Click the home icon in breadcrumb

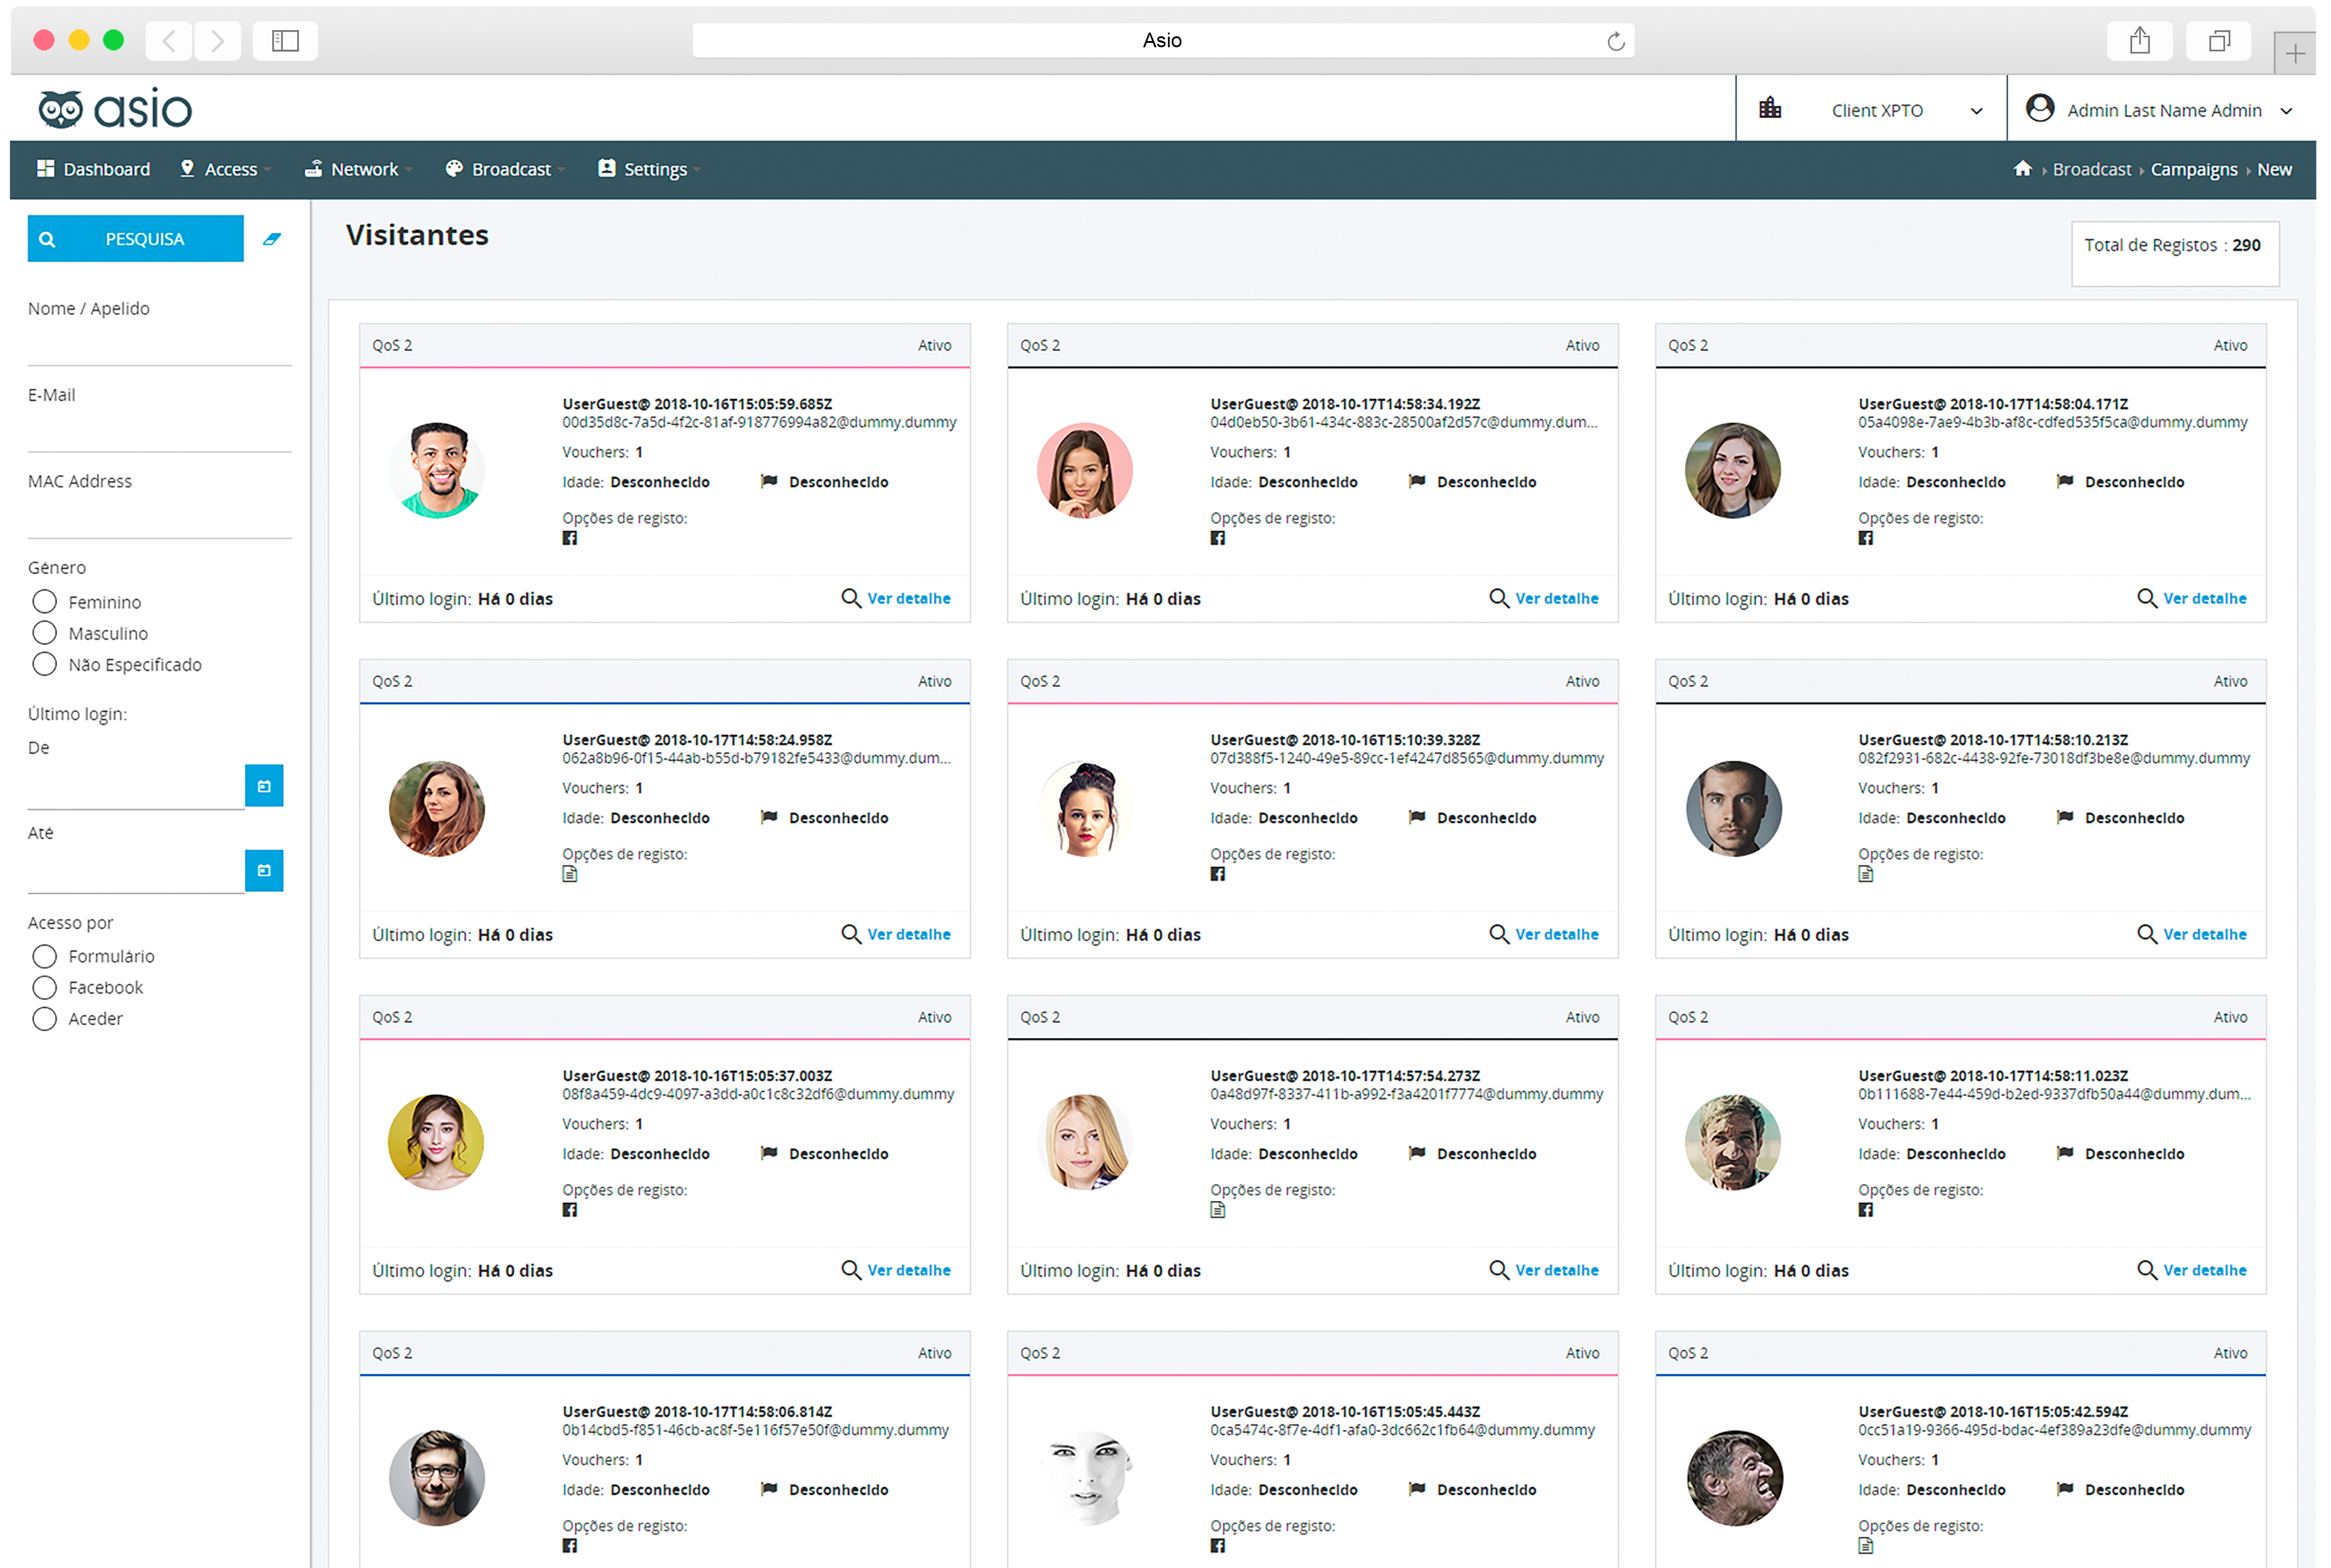[2022, 169]
